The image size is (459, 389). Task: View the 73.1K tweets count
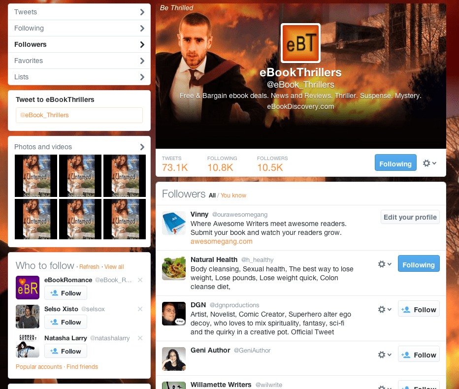(x=175, y=163)
